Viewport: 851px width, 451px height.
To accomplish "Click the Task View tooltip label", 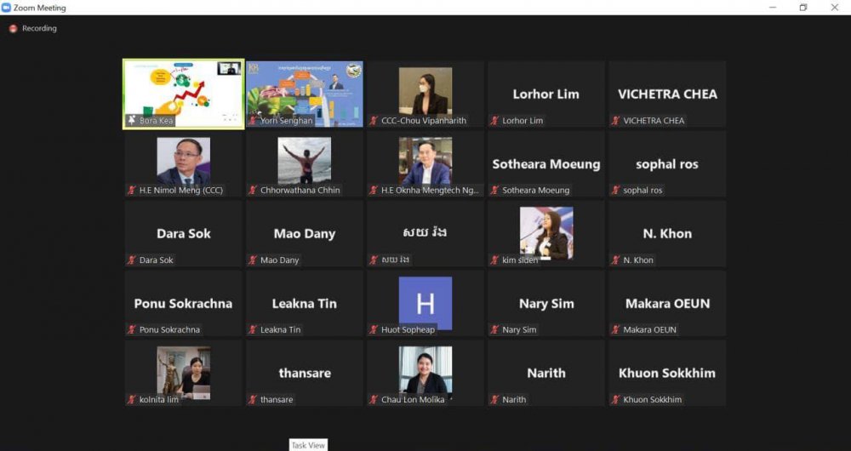I will click(308, 445).
